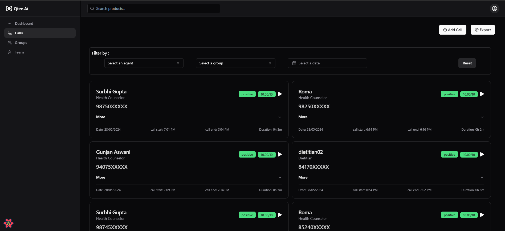The height and width of the screenshot is (231, 505).
Task: Open the Select an agent dropdown
Action: pos(144,63)
